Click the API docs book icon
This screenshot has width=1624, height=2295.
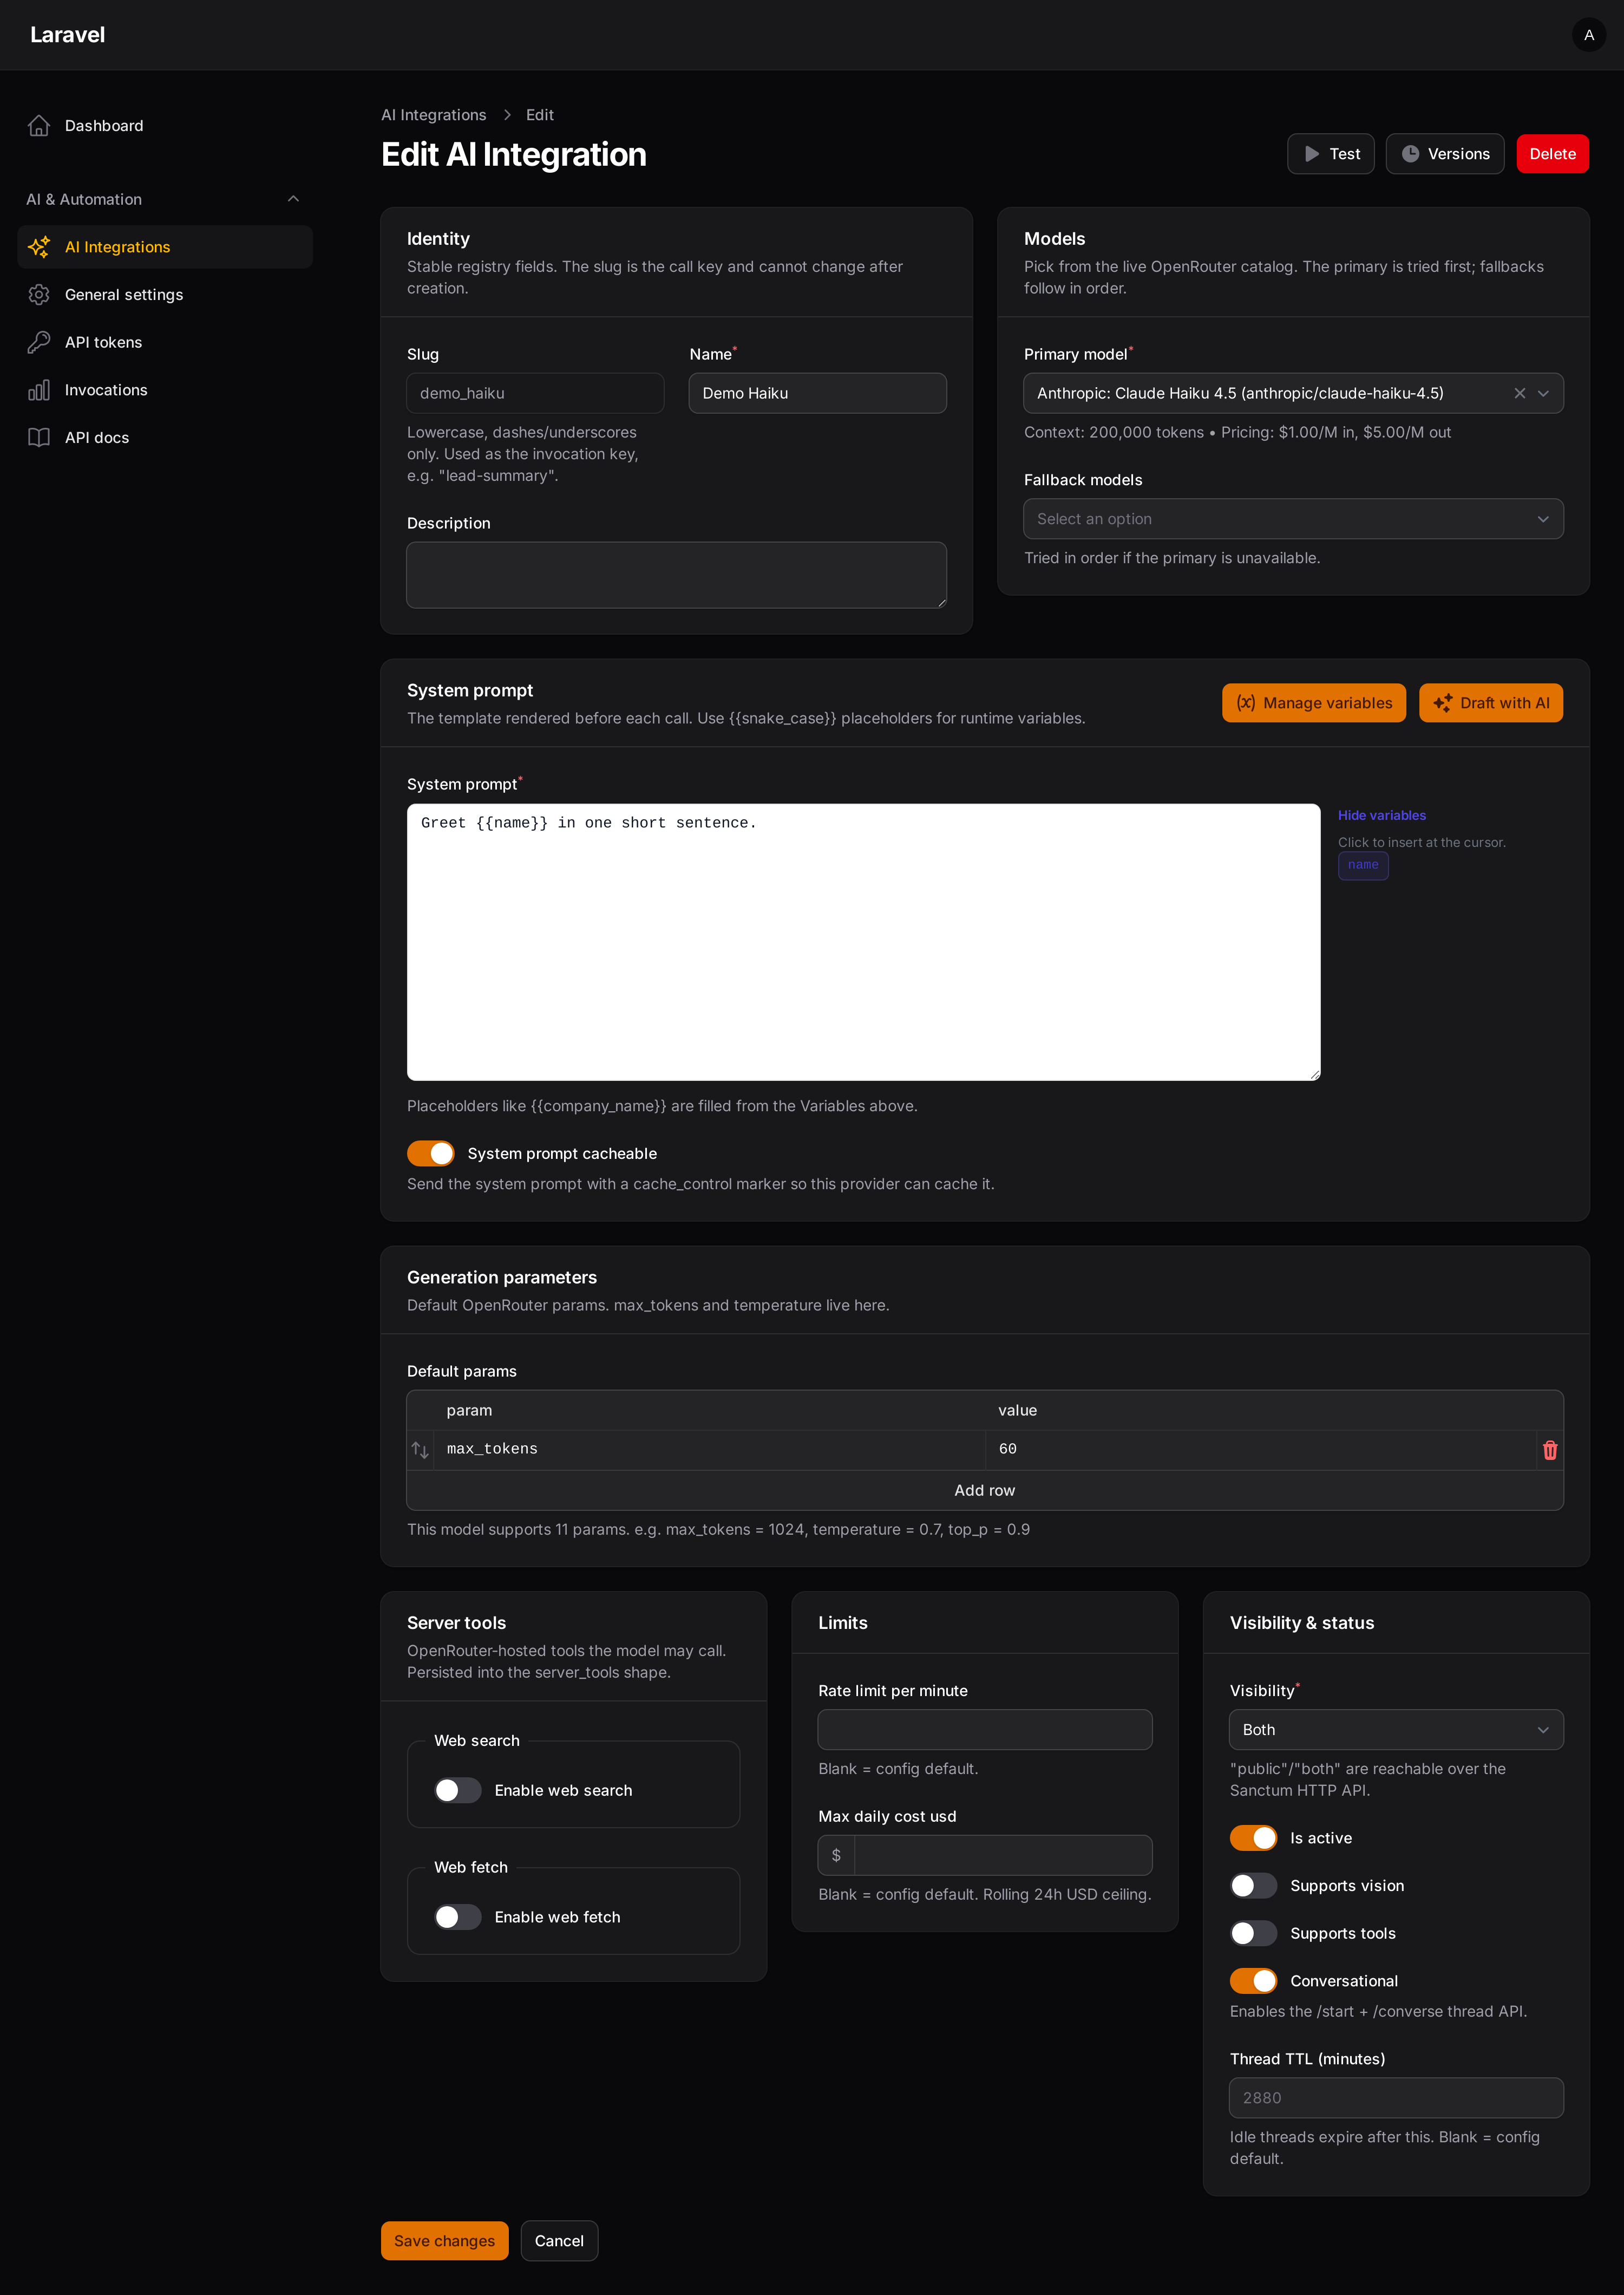39,437
